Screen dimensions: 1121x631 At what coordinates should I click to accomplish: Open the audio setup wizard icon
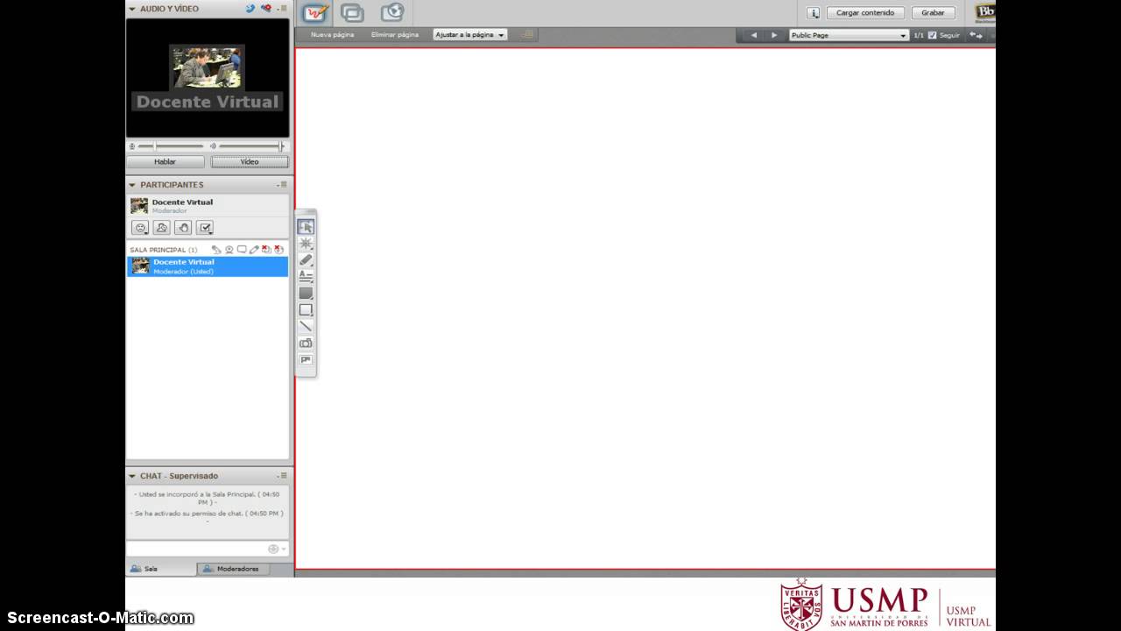(x=250, y=9)
